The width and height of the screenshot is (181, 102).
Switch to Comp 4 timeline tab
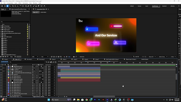[64, 59]
